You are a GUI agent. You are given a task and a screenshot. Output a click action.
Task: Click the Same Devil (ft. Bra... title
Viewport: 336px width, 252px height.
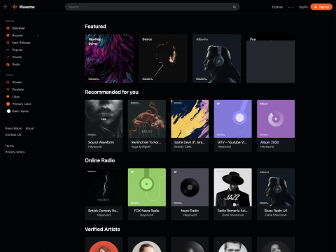[x=190, y=142]
